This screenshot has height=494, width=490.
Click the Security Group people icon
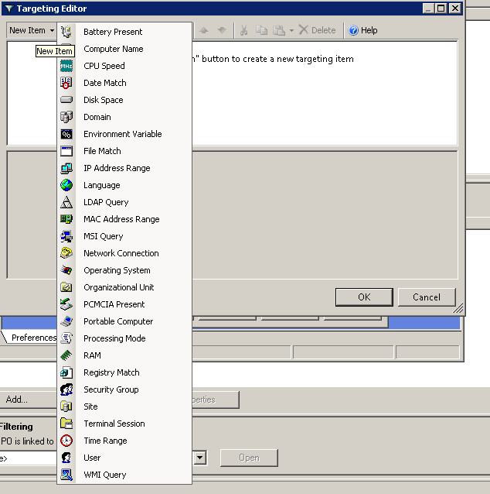(66, 389)
